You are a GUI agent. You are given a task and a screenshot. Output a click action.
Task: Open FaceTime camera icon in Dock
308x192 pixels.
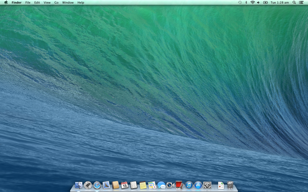click(x=170, y=185)
